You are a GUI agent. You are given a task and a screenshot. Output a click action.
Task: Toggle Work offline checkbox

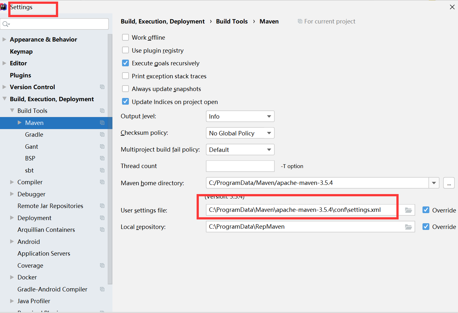coord(125,37)
